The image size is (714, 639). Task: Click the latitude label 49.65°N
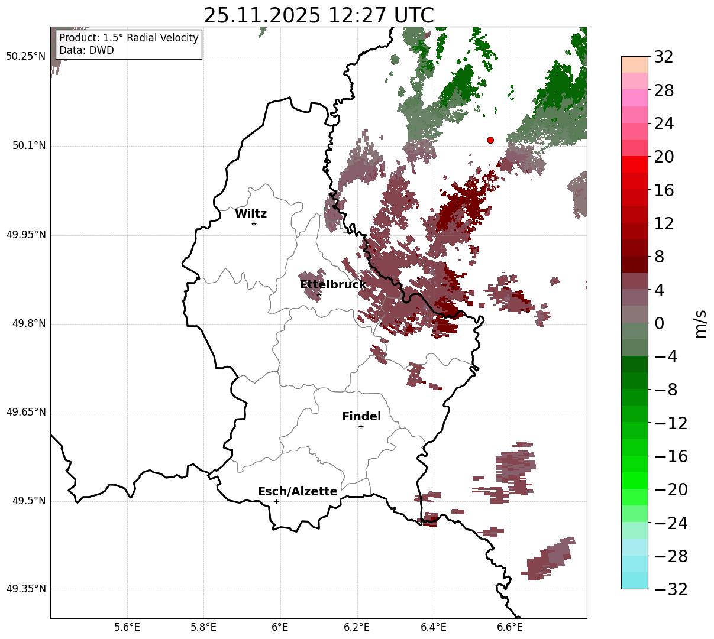26,412
